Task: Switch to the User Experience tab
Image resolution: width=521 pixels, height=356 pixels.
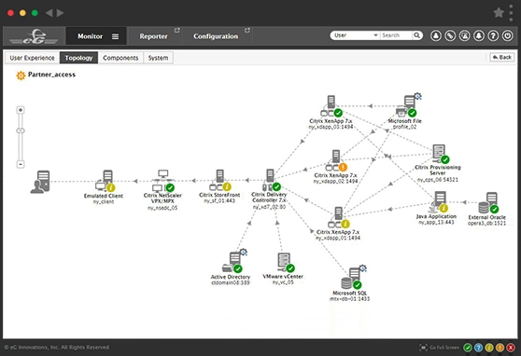Action: tap(33, 58)
